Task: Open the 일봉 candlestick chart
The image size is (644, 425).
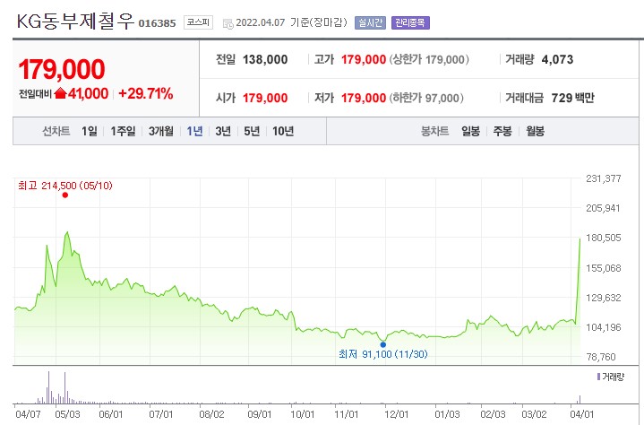Action: 470,131
